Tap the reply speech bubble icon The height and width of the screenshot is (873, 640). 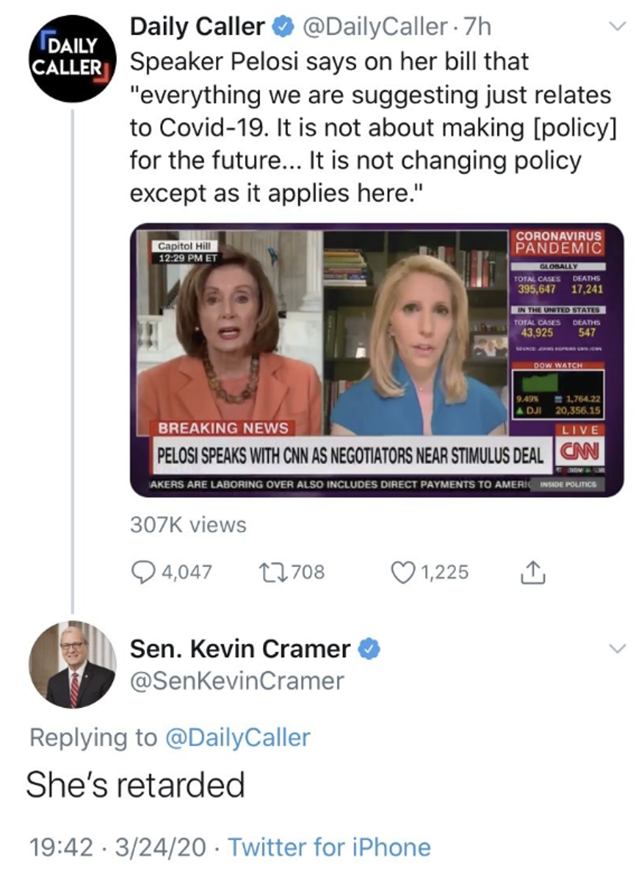point(144,572)
